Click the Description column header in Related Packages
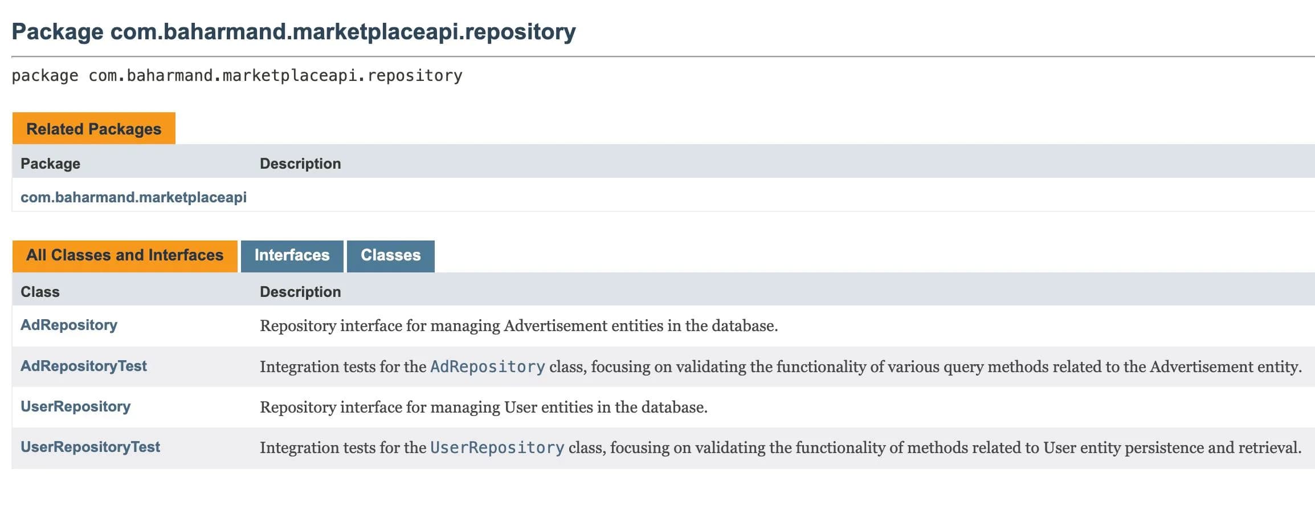 pyautogui.click(x=300, y=164)
